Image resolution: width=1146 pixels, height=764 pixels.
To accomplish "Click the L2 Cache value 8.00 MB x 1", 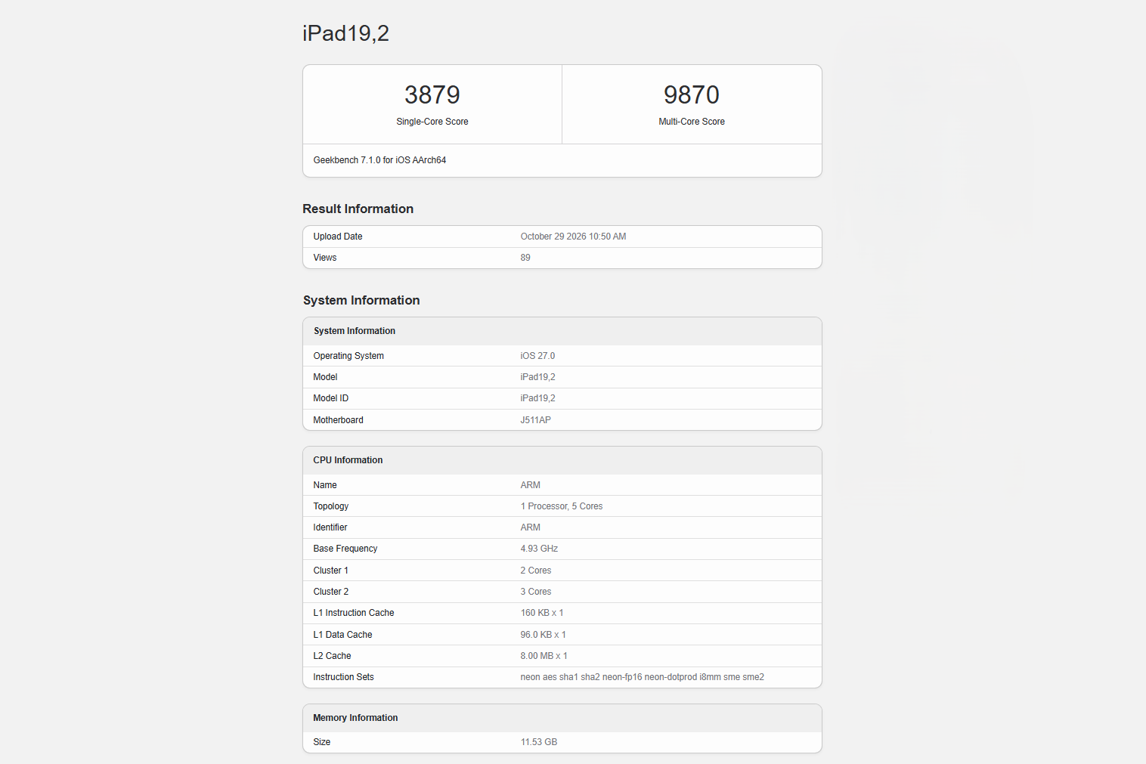I will point(544,656).
